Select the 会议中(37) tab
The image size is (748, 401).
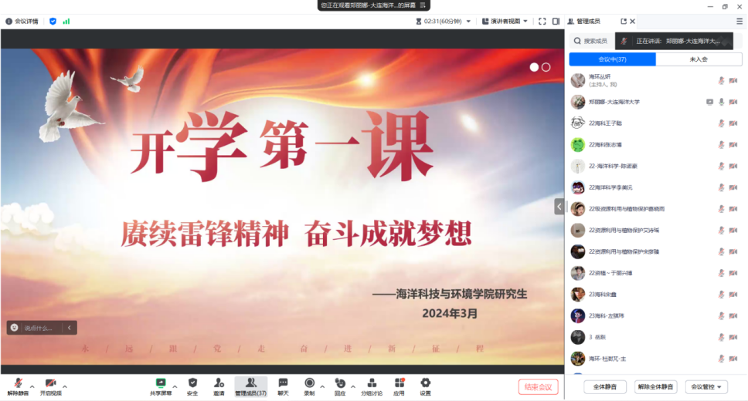(x=612, y=59)
